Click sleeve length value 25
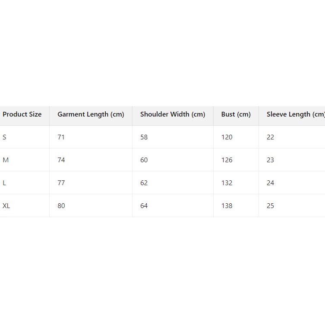Viewport: 325px width, 325px height. [270, 206]
